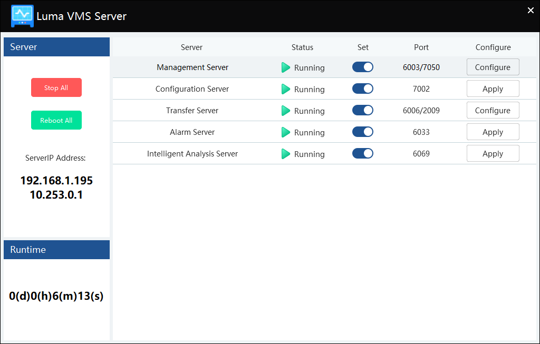Click the Runtime panel header

click(x=57, y=250)
